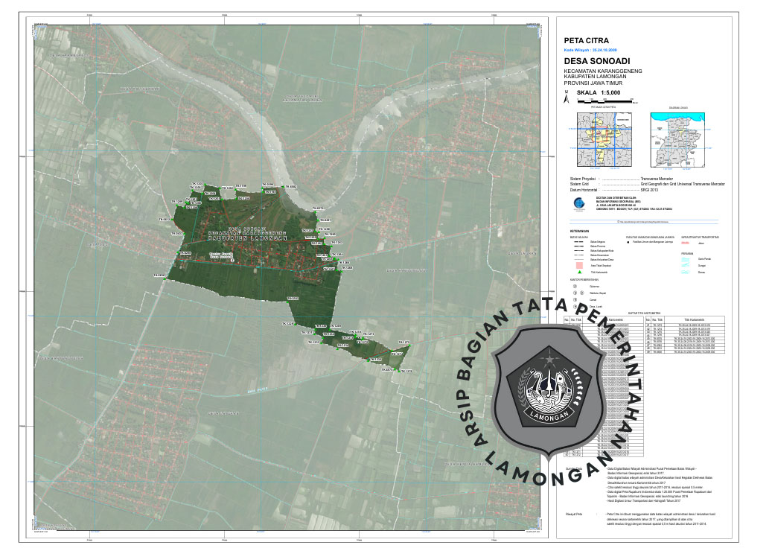Image resolution: width=772 pixels, height=551 pixels.
Task: Click the Gubernur office symbol in legend
Action: point(575,285)
